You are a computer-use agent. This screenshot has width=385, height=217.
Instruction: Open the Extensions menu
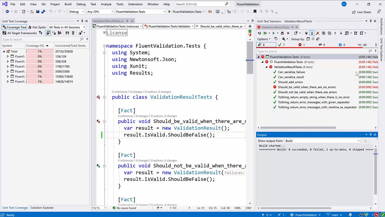click(135, 4)
